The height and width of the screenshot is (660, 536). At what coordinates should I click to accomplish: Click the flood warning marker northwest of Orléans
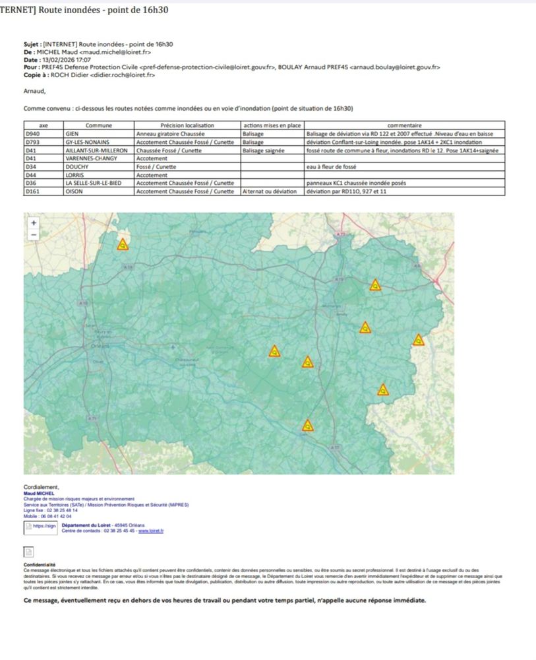point(123,244)
